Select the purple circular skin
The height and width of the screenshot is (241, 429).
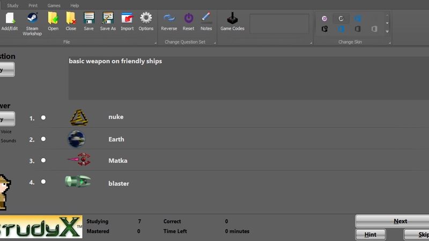[324, 19]
